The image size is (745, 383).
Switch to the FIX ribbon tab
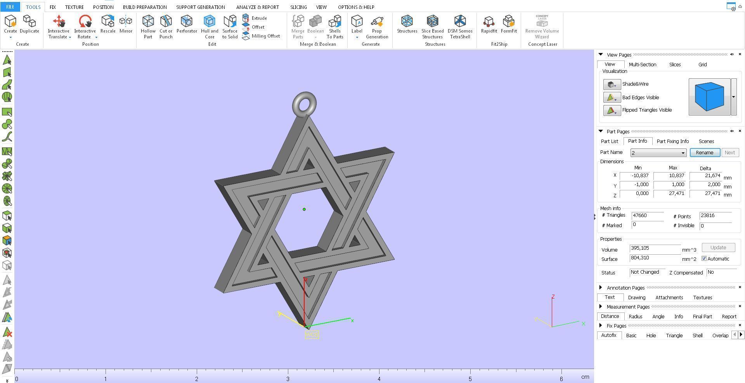click(53, 7)
